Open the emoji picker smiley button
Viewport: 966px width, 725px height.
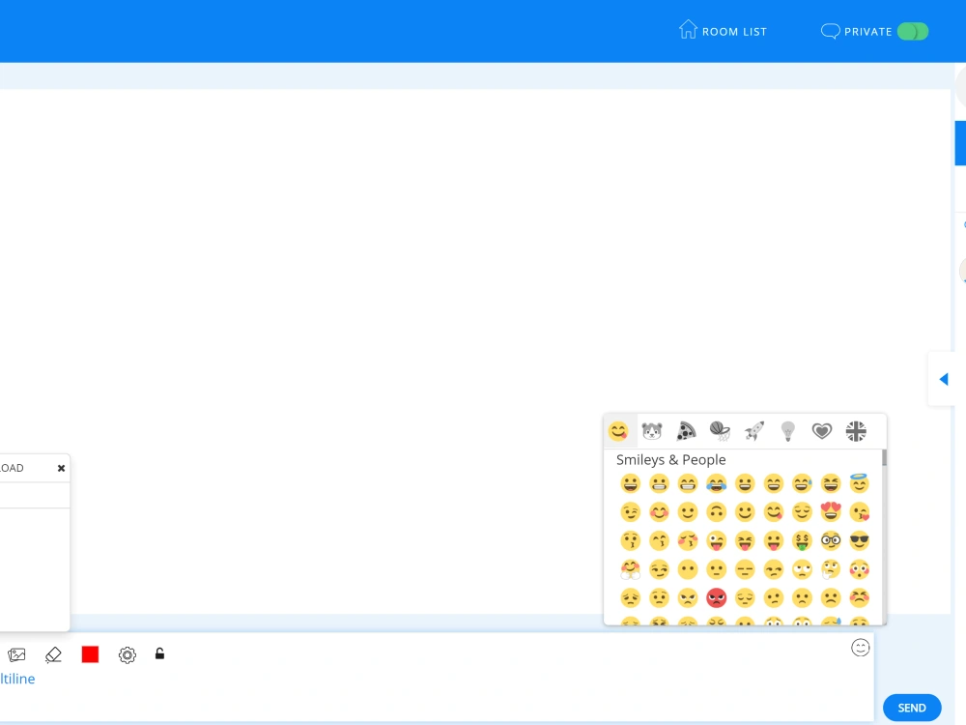point(860,648)
